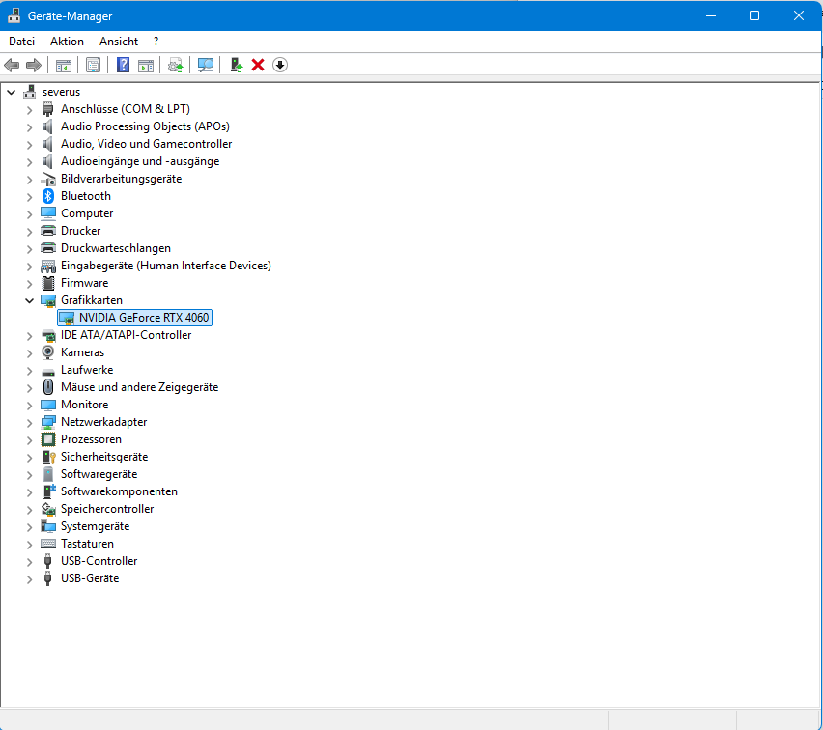
Task: Open the ? help menu
Action: [x=156, y=42]
